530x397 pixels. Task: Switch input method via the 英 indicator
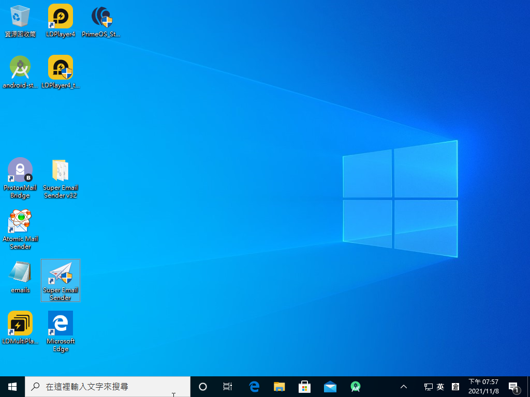440,386
